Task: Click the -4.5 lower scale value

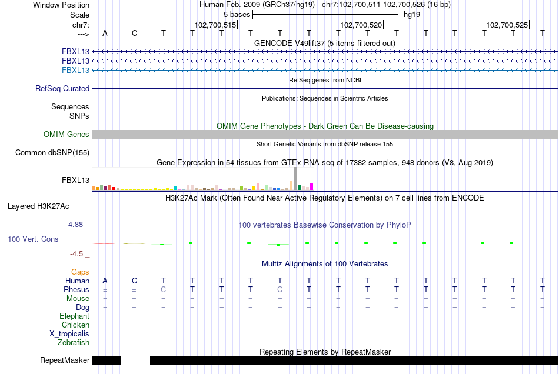Action: point(76,254)
